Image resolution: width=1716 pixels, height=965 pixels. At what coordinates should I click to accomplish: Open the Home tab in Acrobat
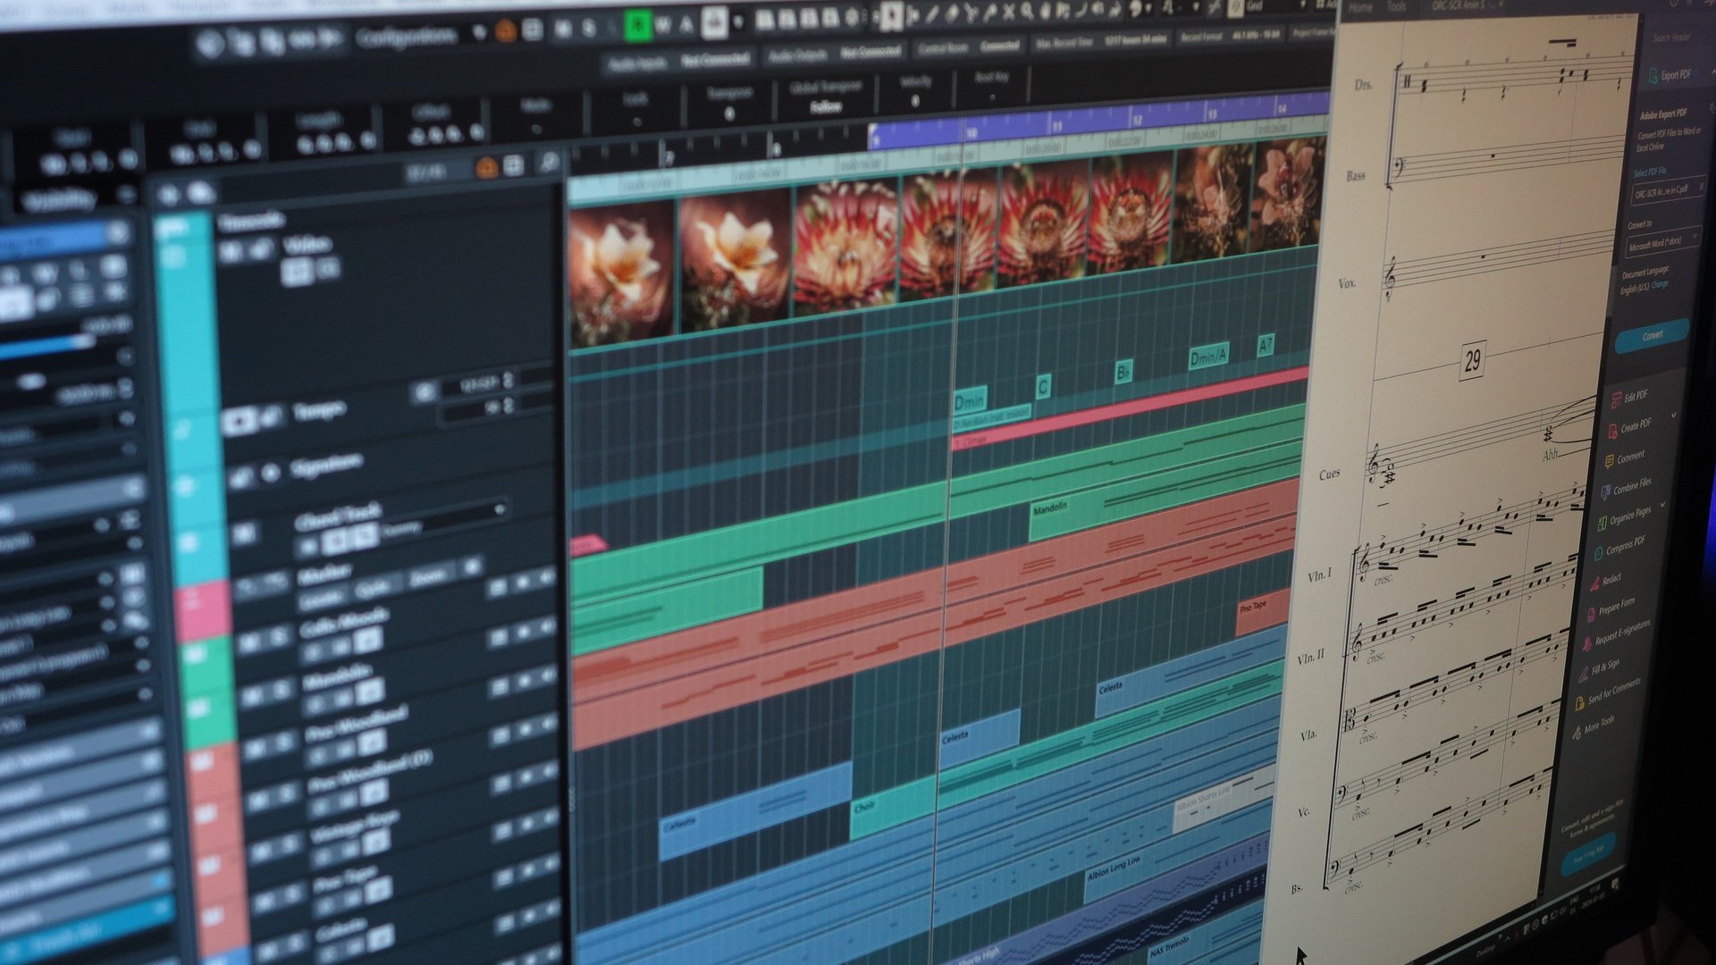point(1360,7)
